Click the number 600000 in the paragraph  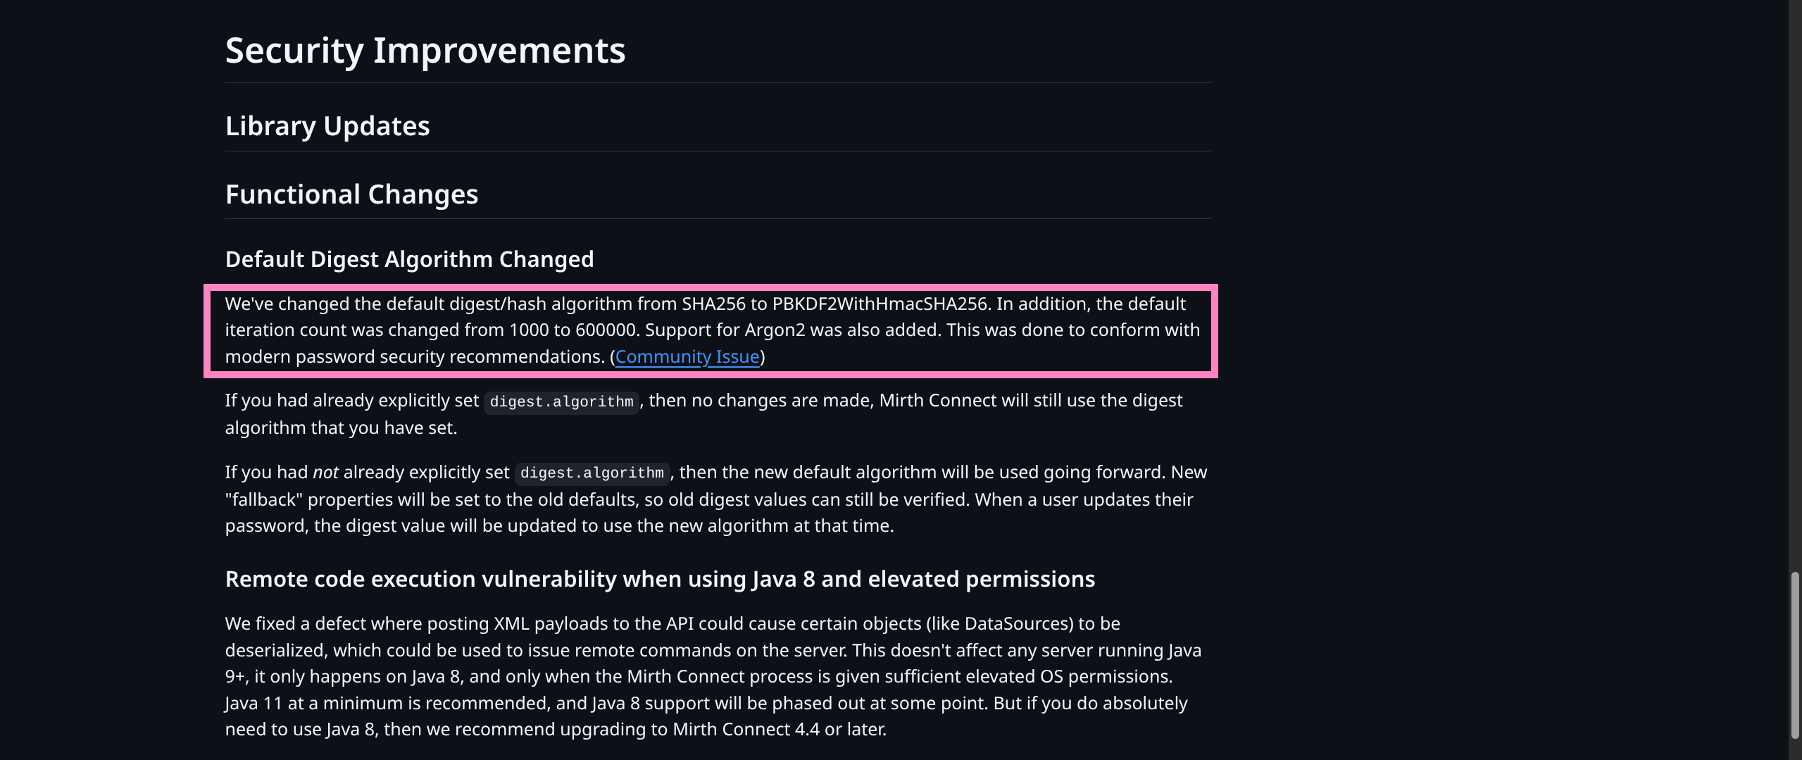tap(606, 330)
